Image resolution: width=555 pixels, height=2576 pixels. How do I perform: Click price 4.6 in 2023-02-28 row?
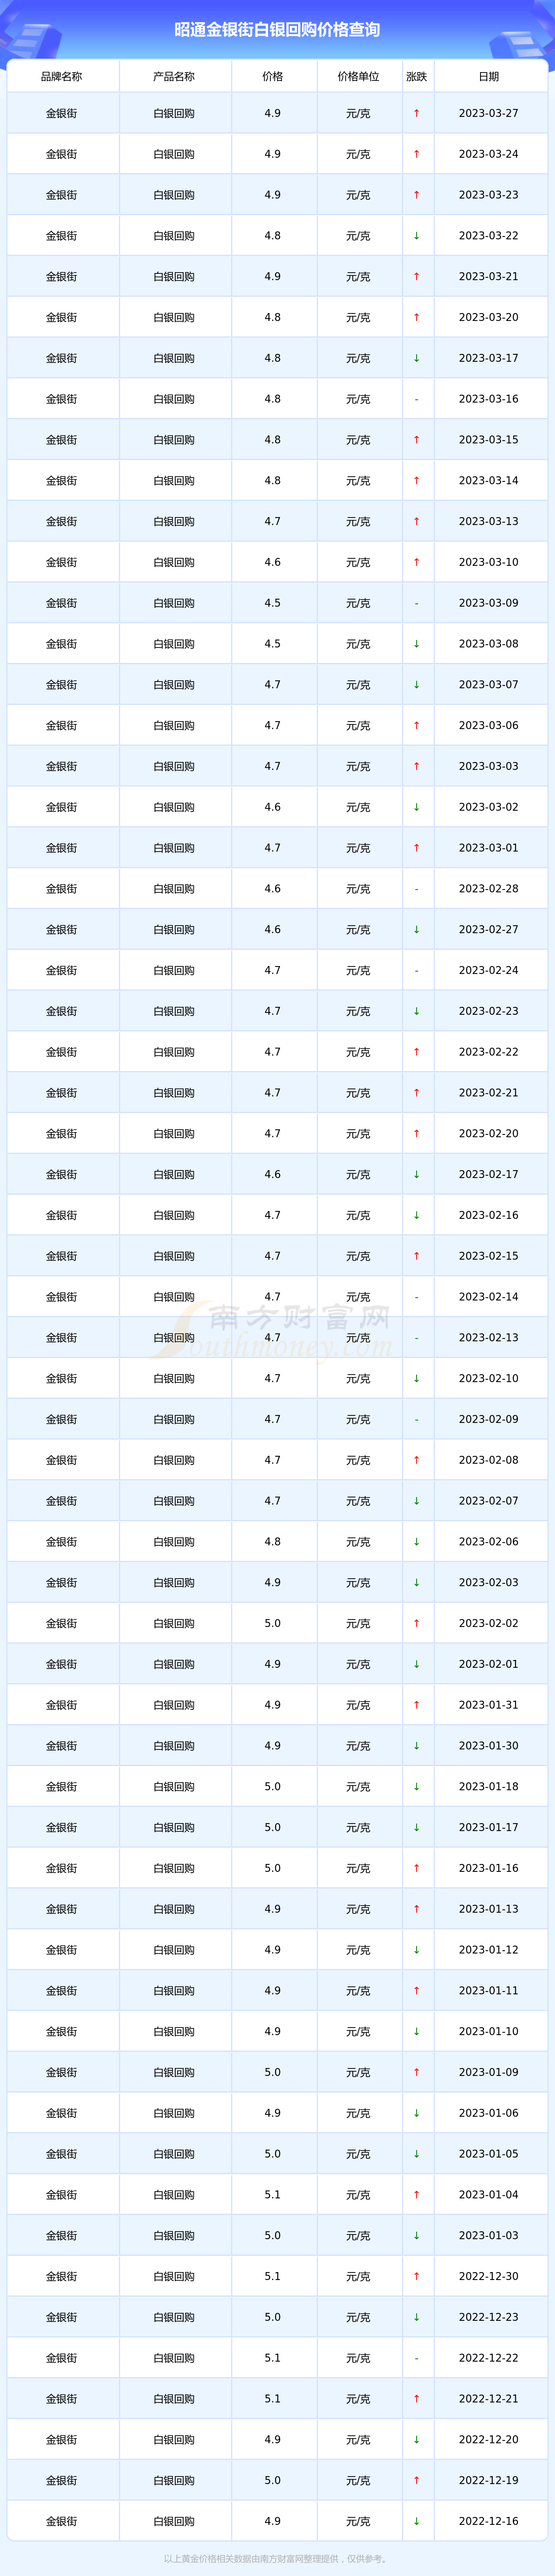coord(273,889)
